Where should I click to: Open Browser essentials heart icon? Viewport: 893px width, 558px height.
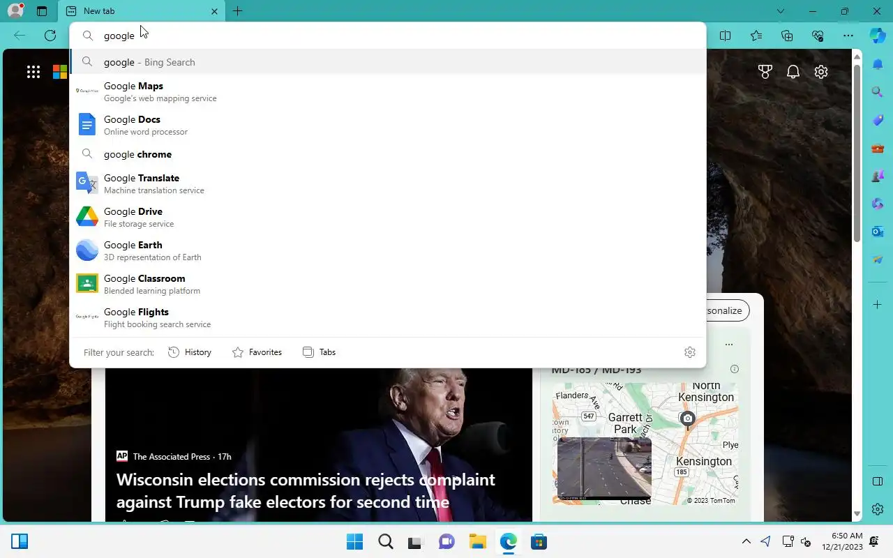click(x=818, y=36)
